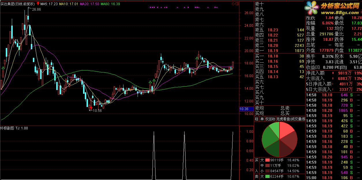Select the 买三 18.15 bid row

tap(279, 66)
